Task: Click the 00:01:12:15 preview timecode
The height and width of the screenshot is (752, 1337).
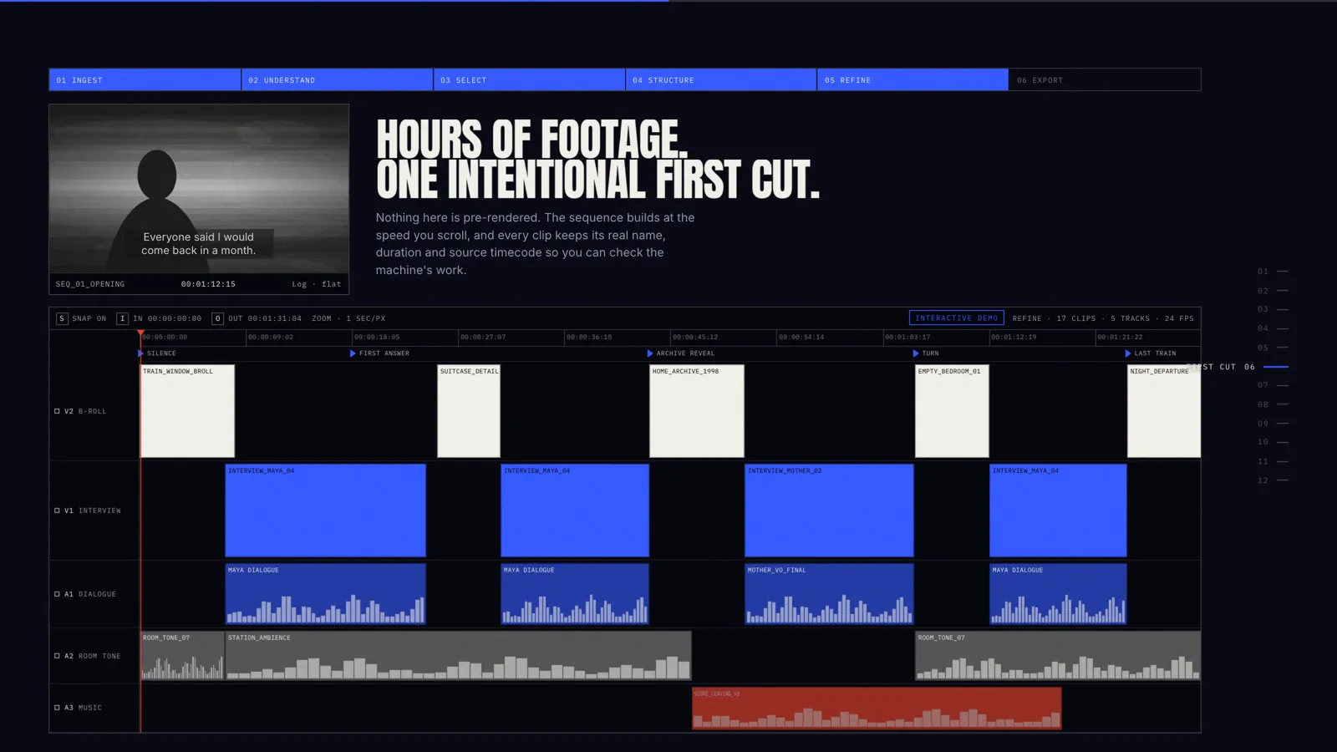Action: [x=208, y=284]
